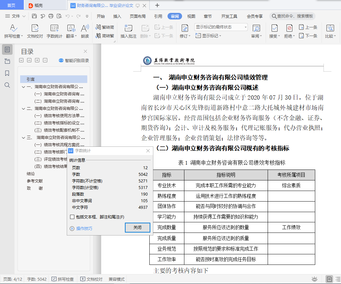341x284 pixels.
Task: Expand the customize quick access toolbar arrow
Action: pyautogui.click(x=87, y=16)
